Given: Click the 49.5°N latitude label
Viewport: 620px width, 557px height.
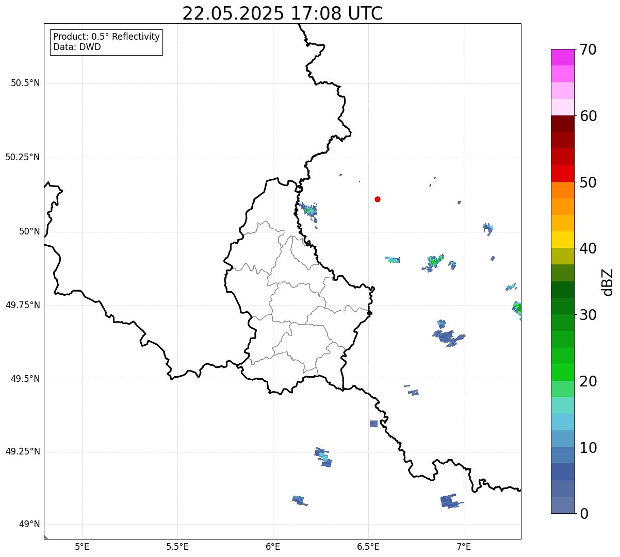Looking at the screenshot, I should 25,379.
